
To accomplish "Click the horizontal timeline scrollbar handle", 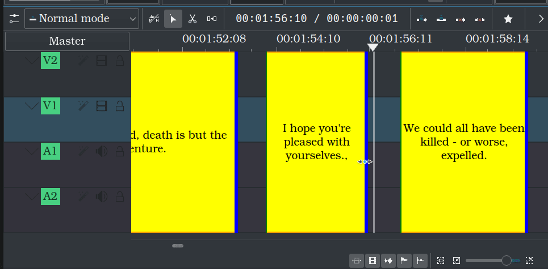I will pos(178,246).
